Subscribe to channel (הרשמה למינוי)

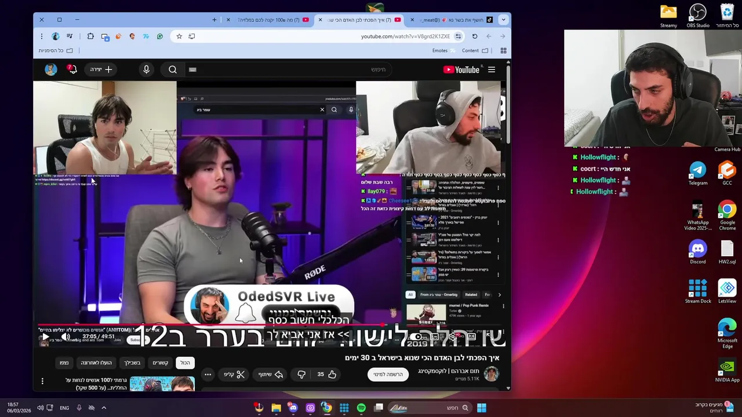388,374
